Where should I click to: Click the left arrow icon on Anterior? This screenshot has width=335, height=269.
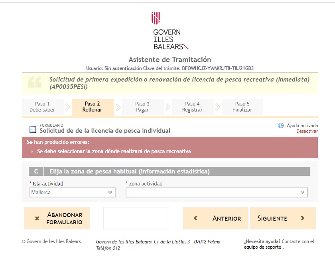(x=195, y=218)
